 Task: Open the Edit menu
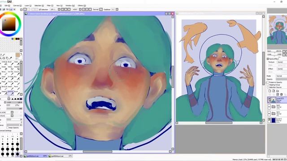[x=7, y=5]
